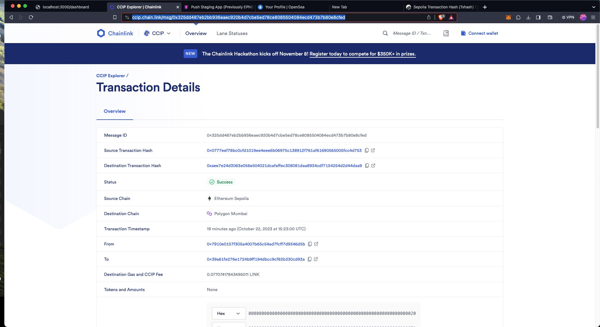Click Connect wallet
Viewport: 600px width, 327px height.
pos(479,33)
